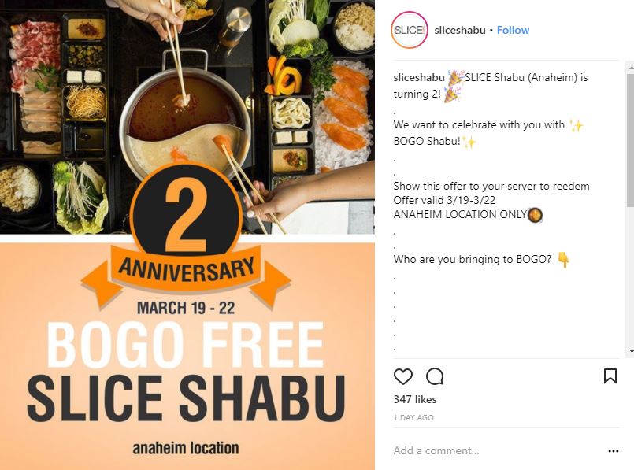The width and height of the screenshot is (634, 470).
Task: Open the three-dot more options menu
Action: click(x=613, y=450)
